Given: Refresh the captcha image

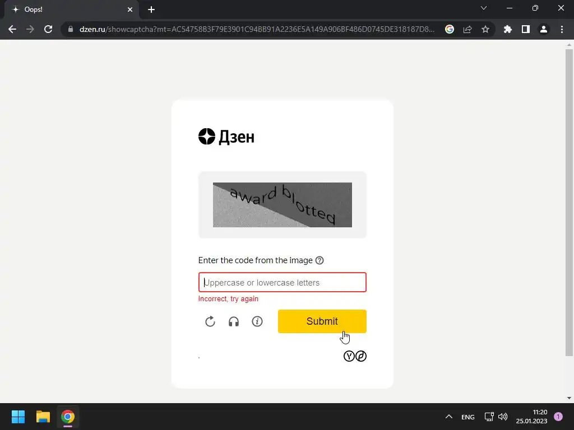Looking at the screenshot, I should pos(210,321).
